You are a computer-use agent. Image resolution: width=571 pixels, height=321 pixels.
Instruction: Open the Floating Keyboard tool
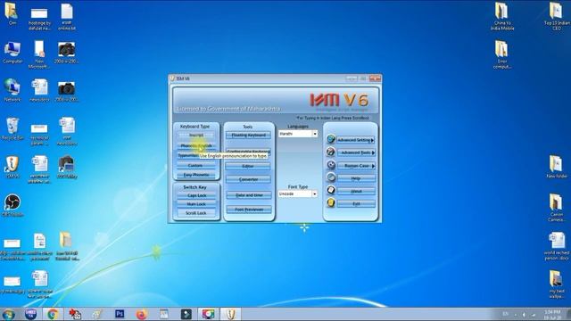[248, 135]
